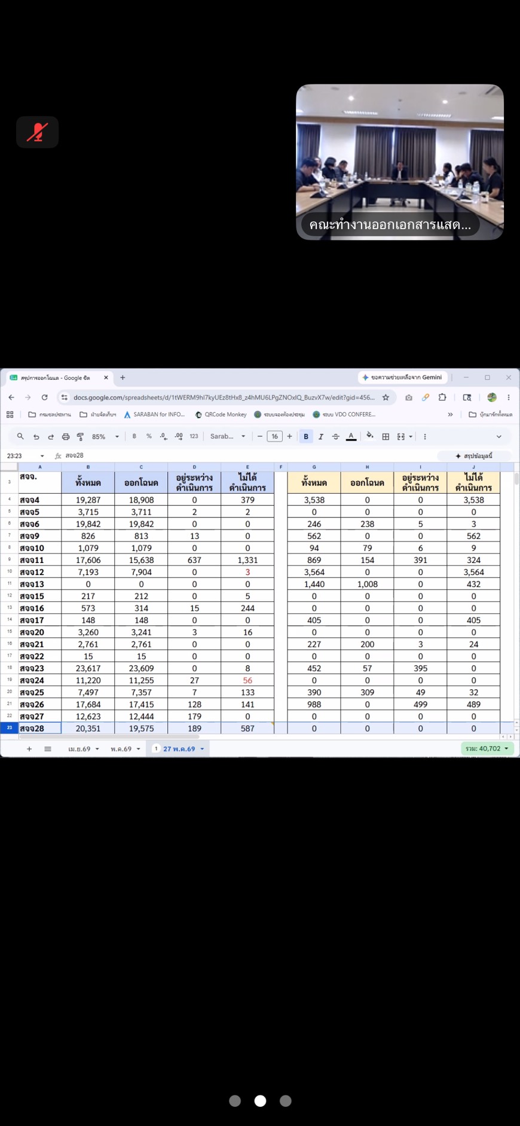Image resolution: width=520 pixels, height=1126 pixels.
Task: Collapse the toolbar with chevron arrow
Action: tap(499, 437)
